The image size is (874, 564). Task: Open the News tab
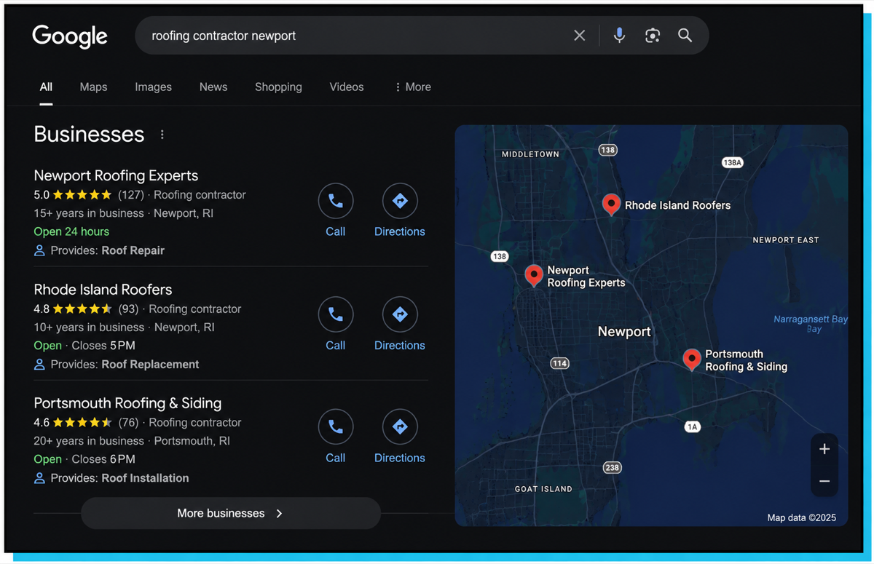click(213, 87)
